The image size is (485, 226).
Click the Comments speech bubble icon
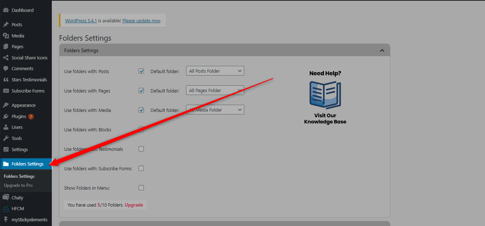click(x=6, y=68)
